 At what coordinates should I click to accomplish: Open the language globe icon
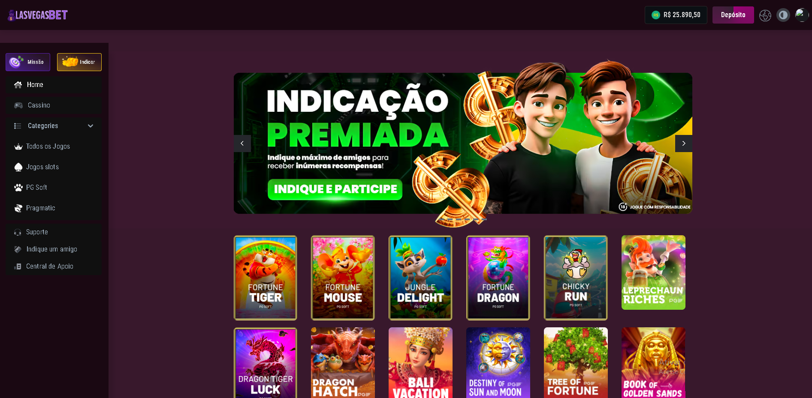[765, 15]
